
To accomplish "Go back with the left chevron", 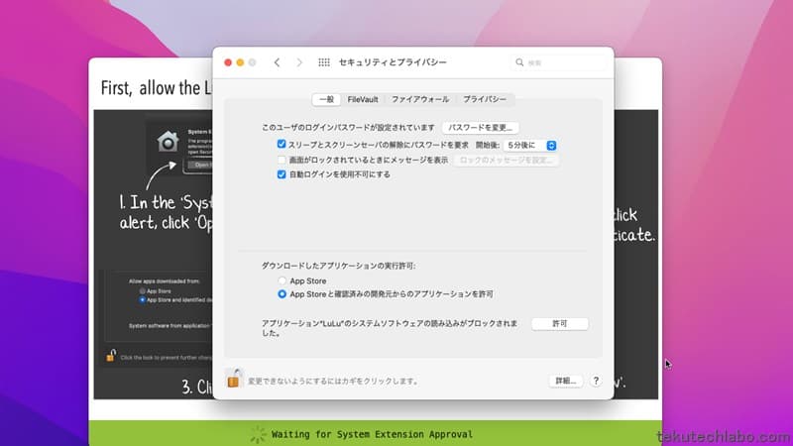I will coord(278,62).
